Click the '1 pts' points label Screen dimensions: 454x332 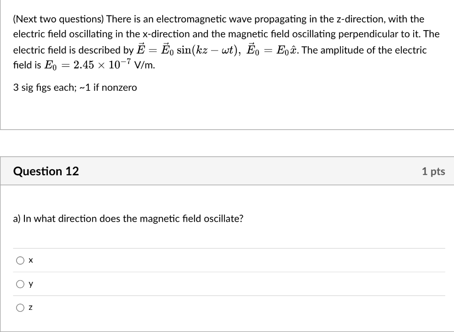click(434, 171)
